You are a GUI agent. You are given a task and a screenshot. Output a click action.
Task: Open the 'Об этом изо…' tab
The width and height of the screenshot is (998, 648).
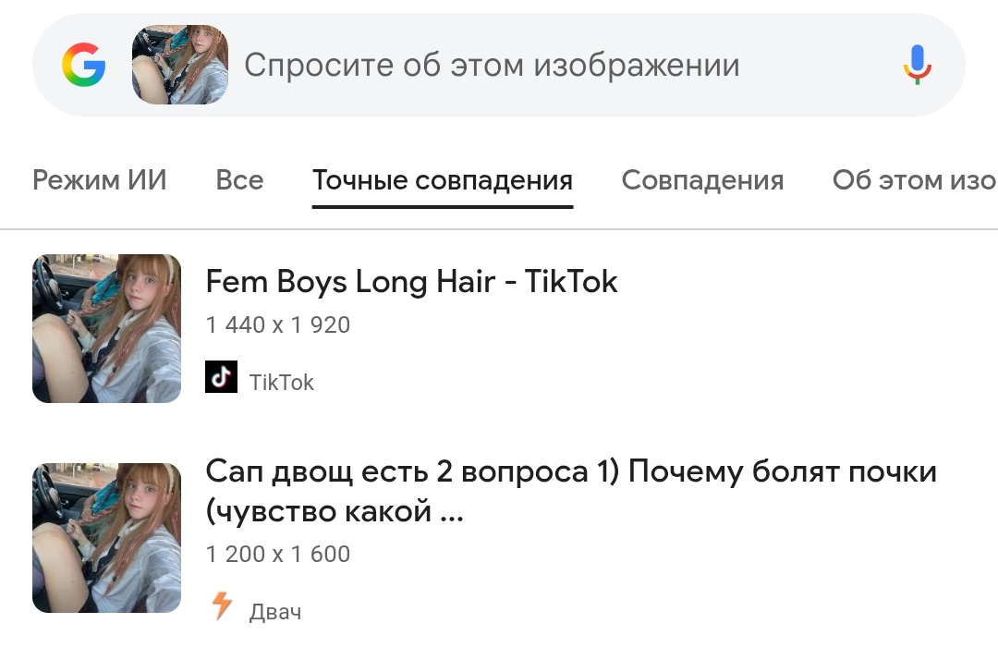(x=913, y=180)
